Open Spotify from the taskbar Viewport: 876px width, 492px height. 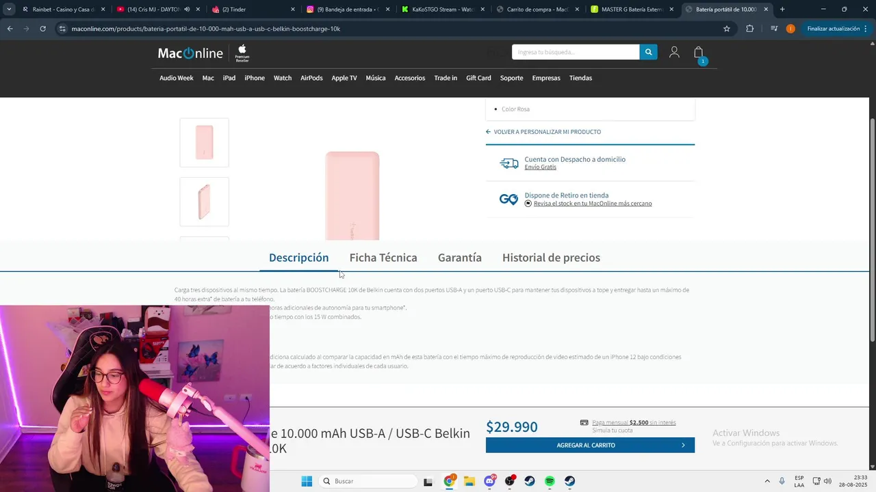[x=550, y=481]
